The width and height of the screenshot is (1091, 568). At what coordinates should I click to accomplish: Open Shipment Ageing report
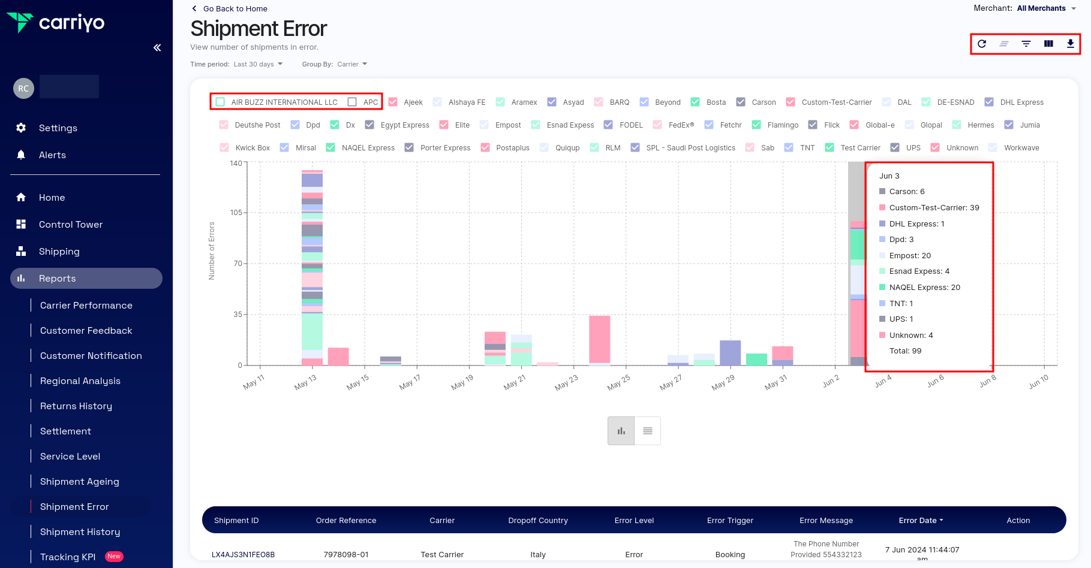(80, 481)
